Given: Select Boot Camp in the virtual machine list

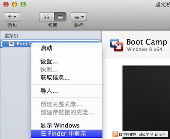Looking at the screenshot, I should [x=51, y=44].
